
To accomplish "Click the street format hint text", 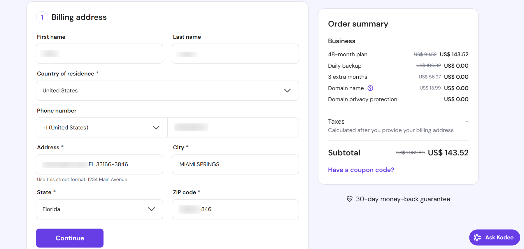I will [82, 179].
